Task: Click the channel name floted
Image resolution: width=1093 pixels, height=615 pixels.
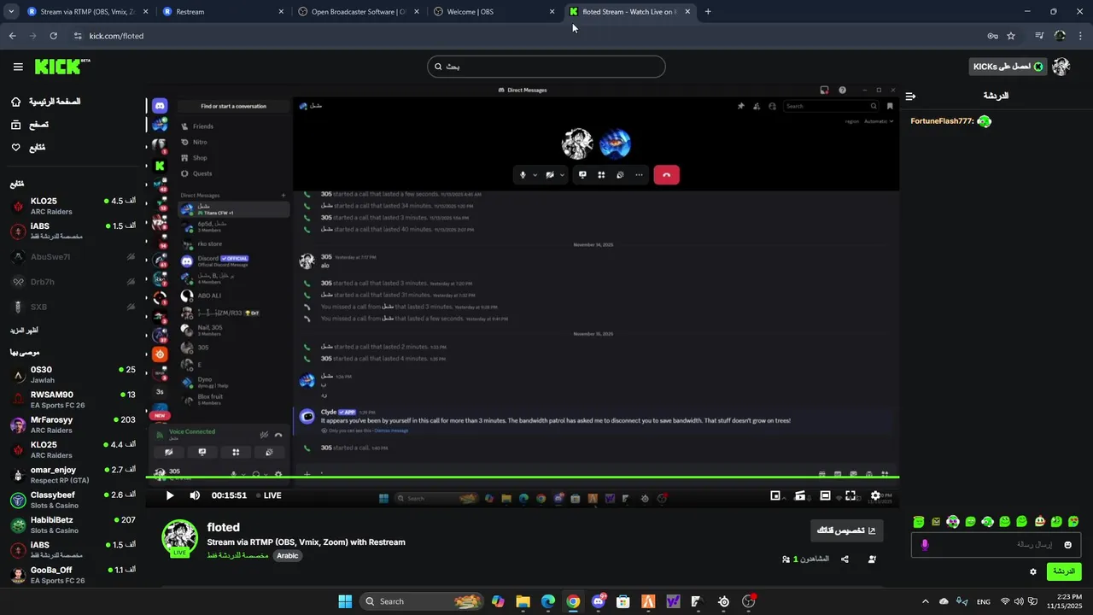Action: click(223, 528)
